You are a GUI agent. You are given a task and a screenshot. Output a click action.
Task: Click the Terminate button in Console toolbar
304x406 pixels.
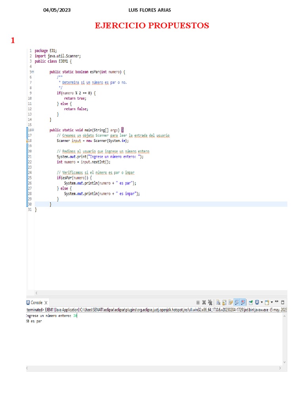(x=198, y=302)
